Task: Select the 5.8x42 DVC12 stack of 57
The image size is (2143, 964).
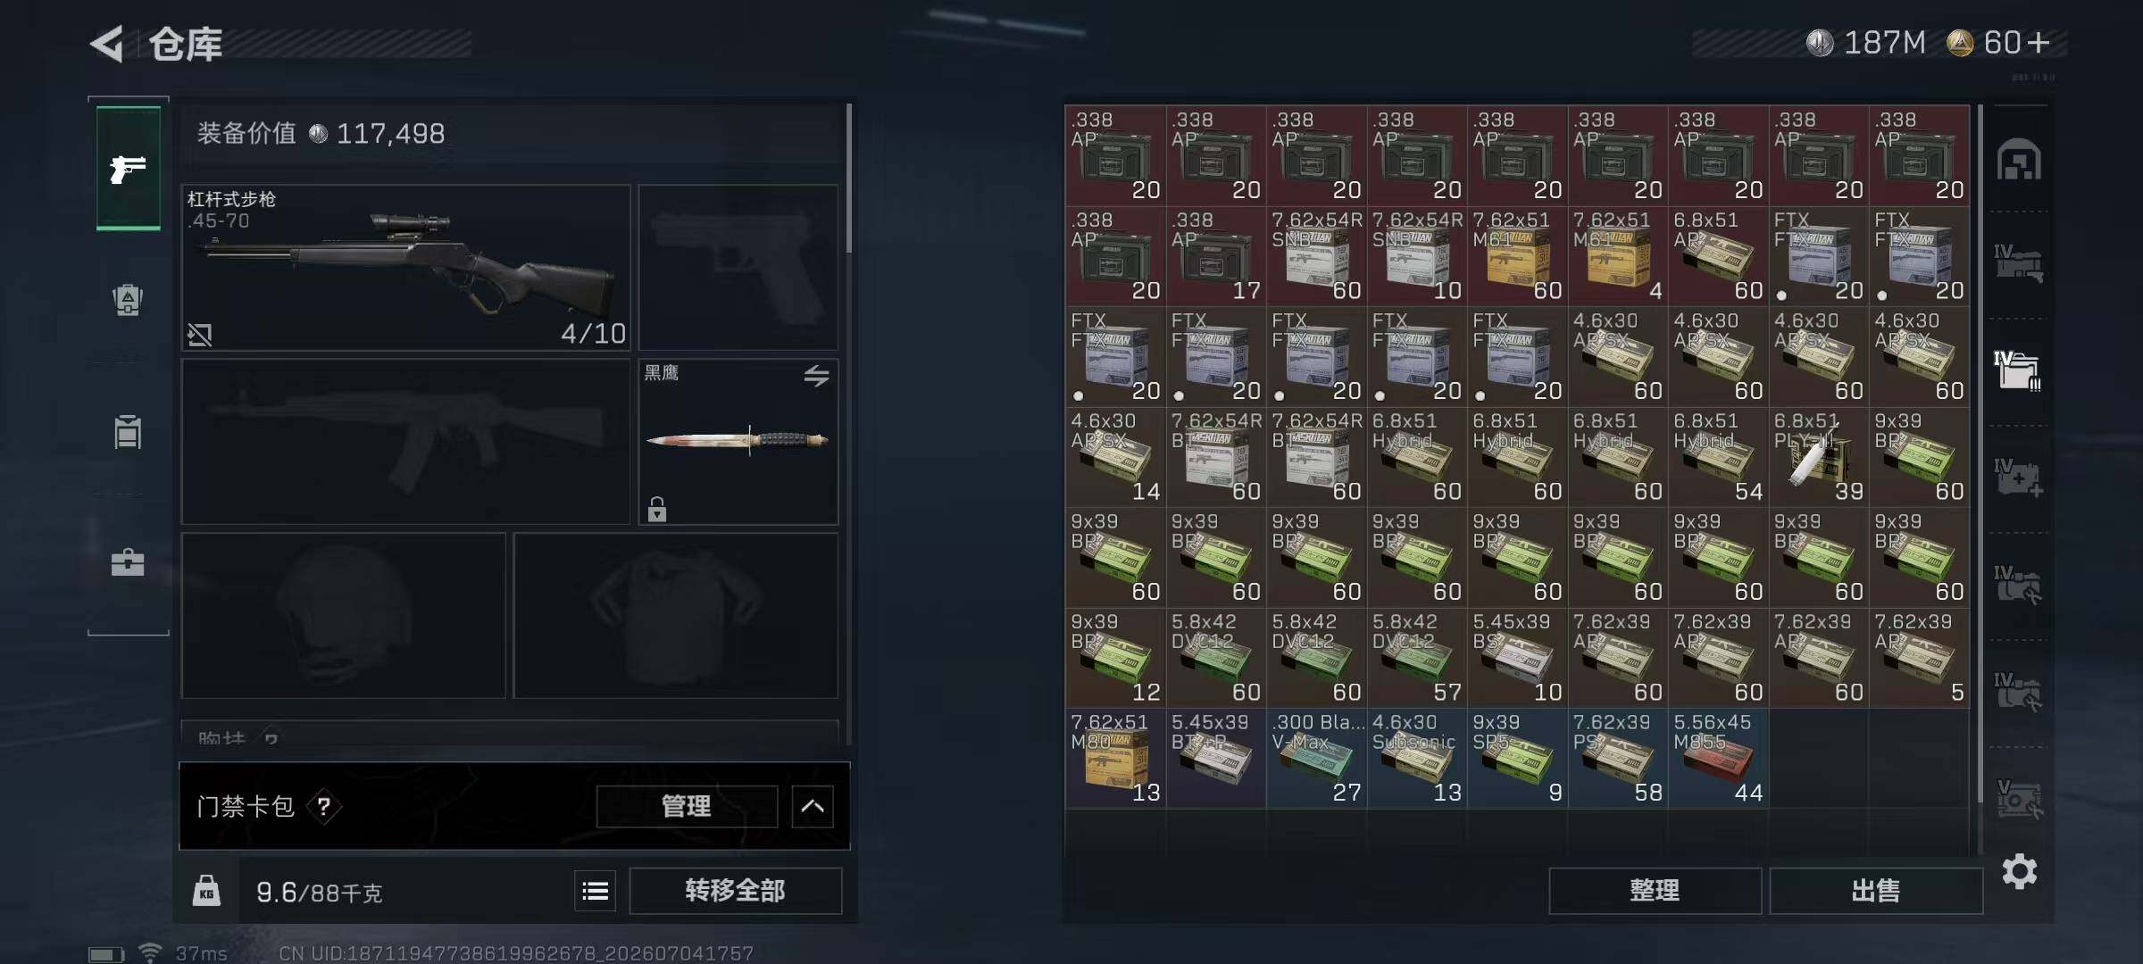Action: coord(1417,657)
